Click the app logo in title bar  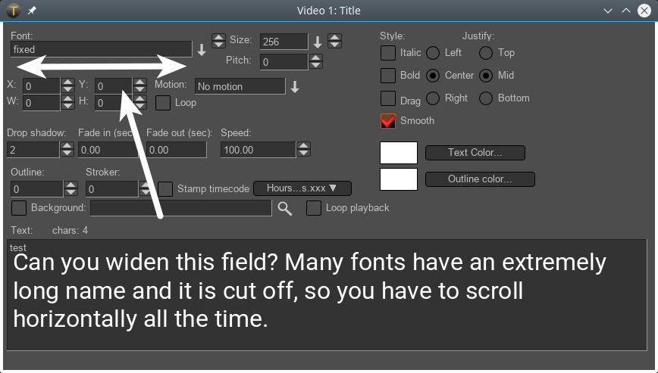pos(13,11)
